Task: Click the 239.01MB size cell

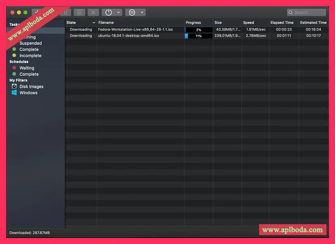Action: tap(227, 36)
